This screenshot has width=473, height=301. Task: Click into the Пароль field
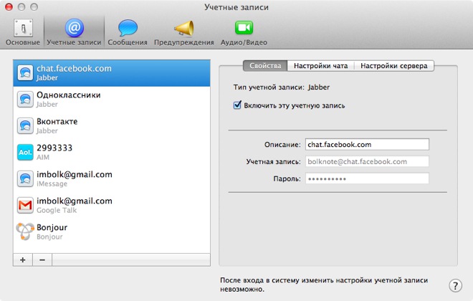pyautogui.click(x=367, y=178)
